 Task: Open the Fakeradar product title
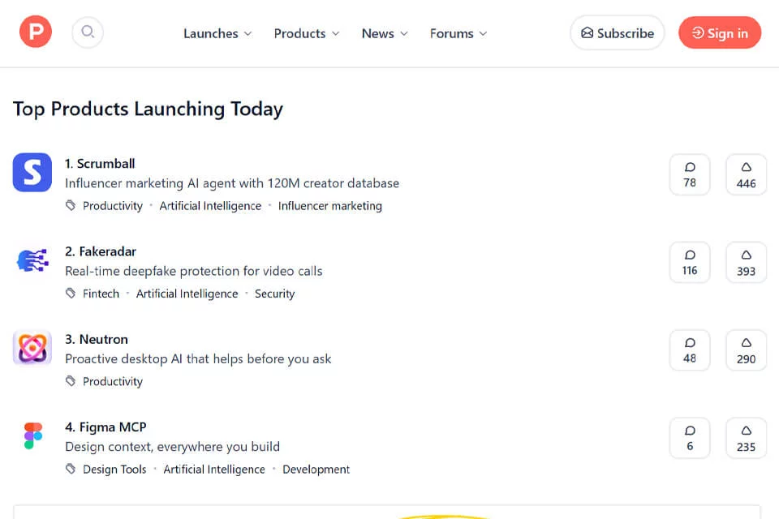[101, 251]
